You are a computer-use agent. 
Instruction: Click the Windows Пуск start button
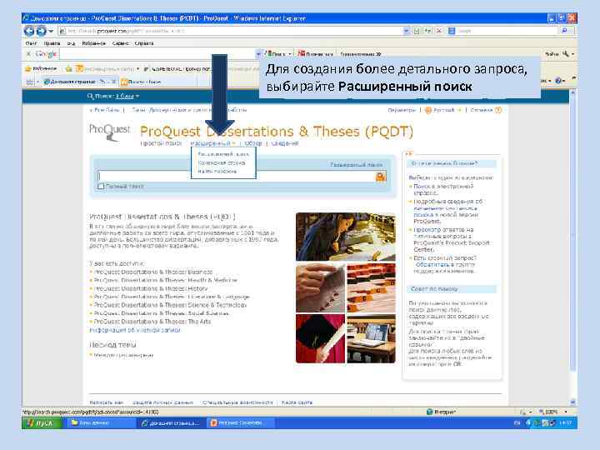(x=42, y=423)
